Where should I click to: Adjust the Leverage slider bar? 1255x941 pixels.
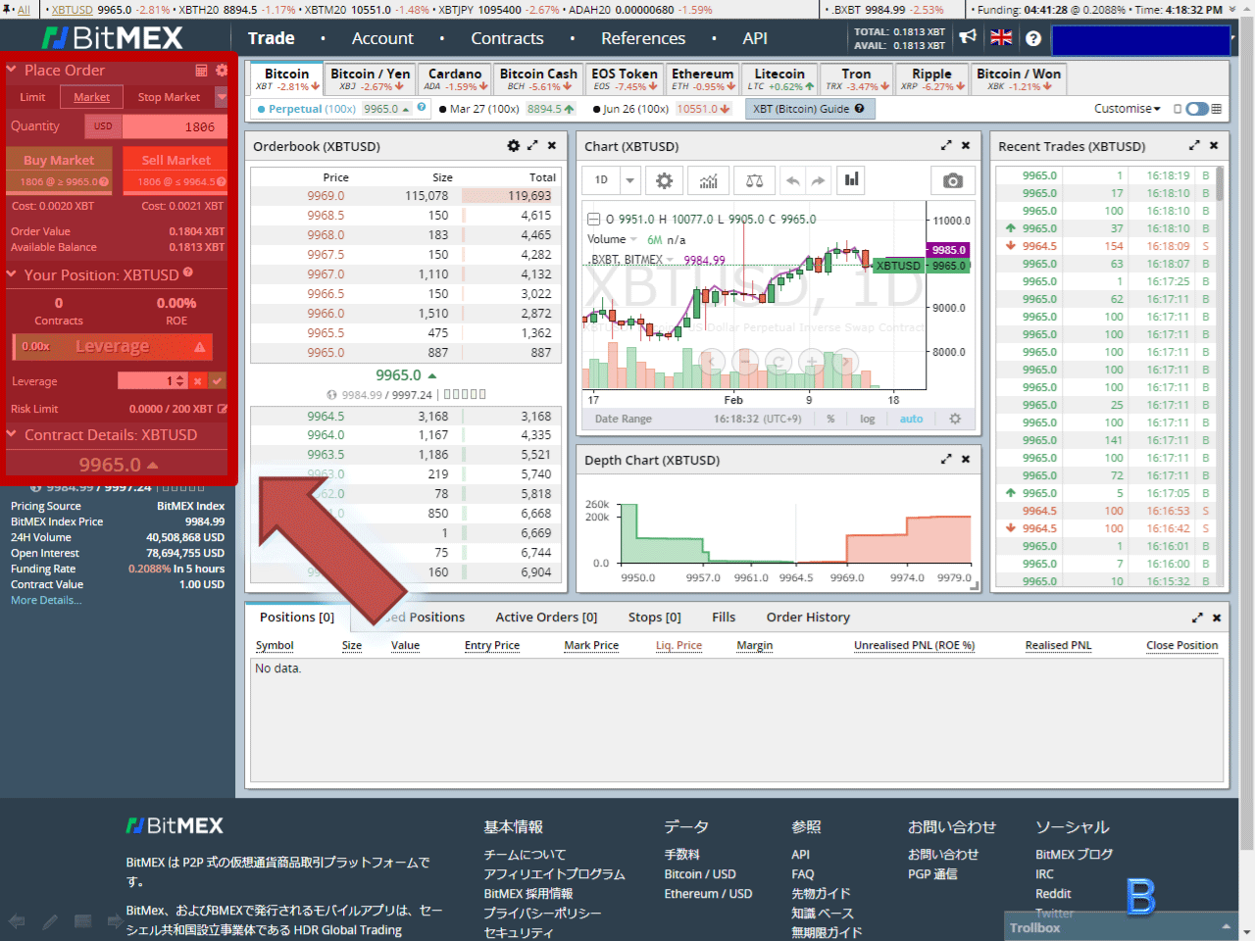click(112, 346)
